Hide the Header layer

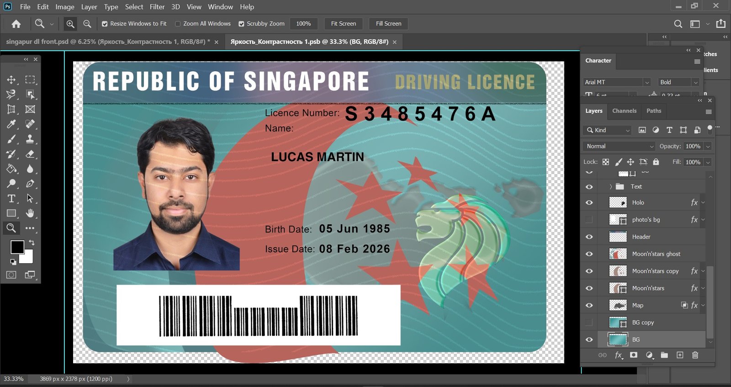tap(589, 237)
